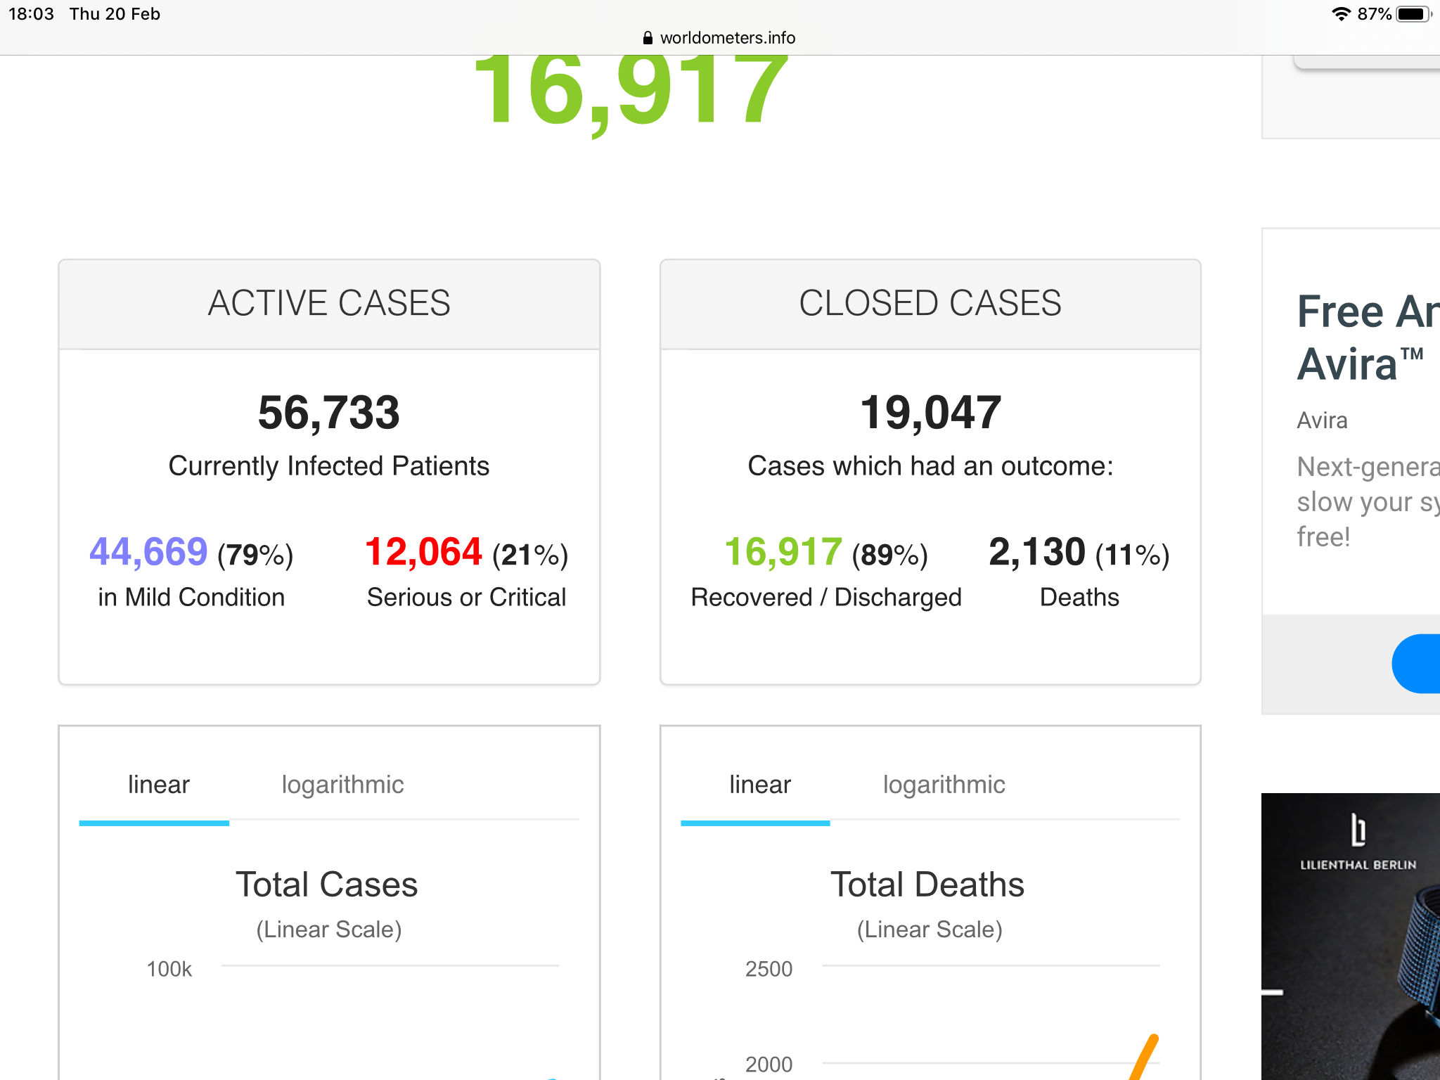The image size is (1440, 1080).
Task: Tap the 2,130 deaths figure
Action: (x=1036, y=552)
